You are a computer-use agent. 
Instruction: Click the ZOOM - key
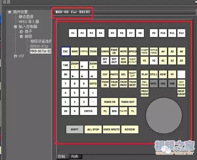(x=75, y=65)
